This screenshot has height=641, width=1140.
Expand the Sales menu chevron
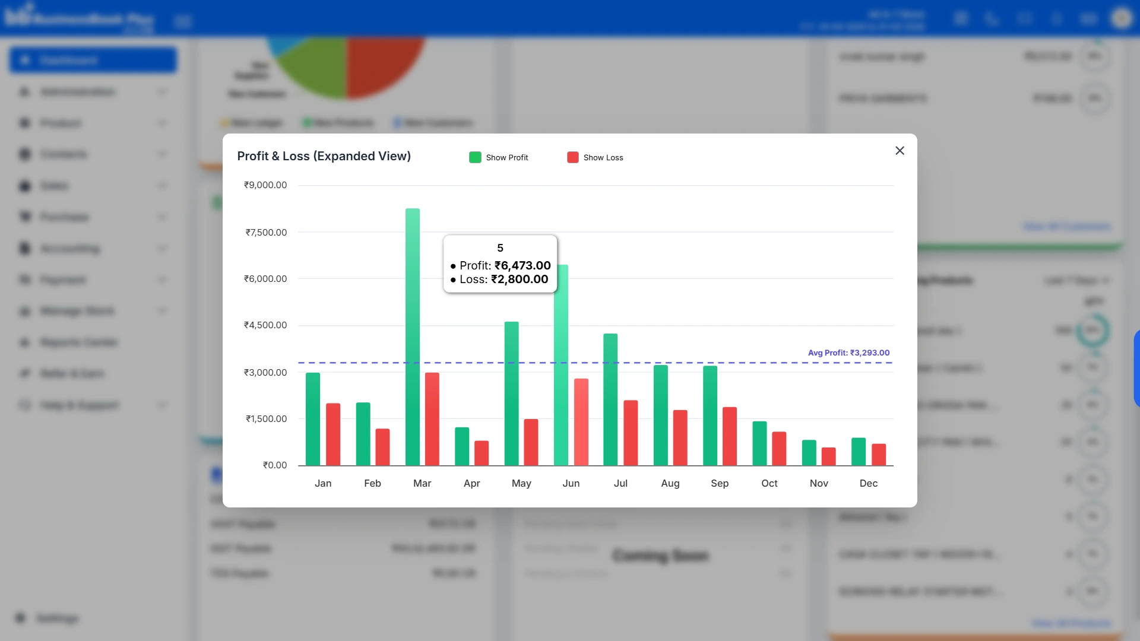click(162, 186)
